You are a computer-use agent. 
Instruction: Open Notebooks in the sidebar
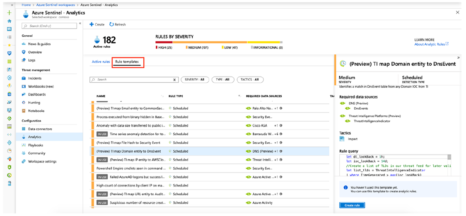point(36,111)
